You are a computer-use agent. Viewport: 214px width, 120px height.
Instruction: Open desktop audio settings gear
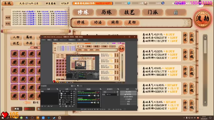(x=98, y=102)
